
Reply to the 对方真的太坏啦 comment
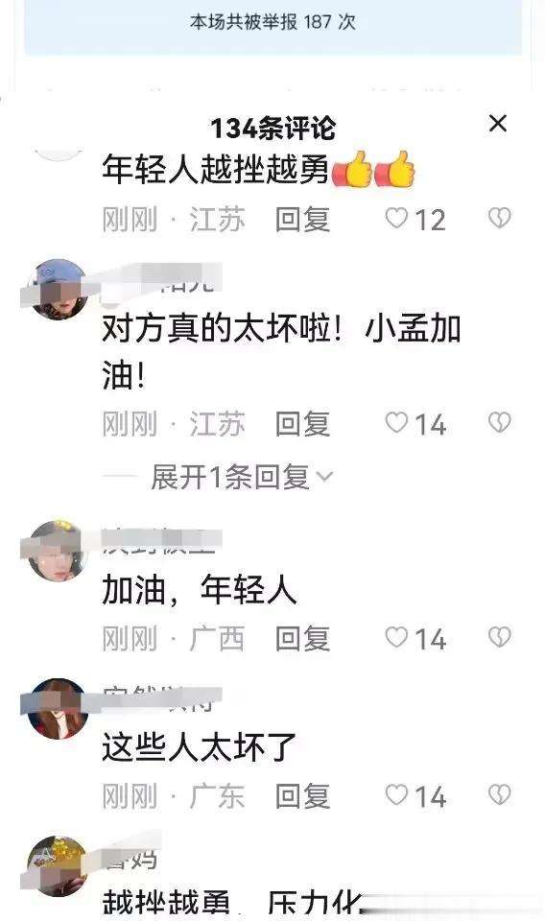pyautogui.click(x=302, y=424)
